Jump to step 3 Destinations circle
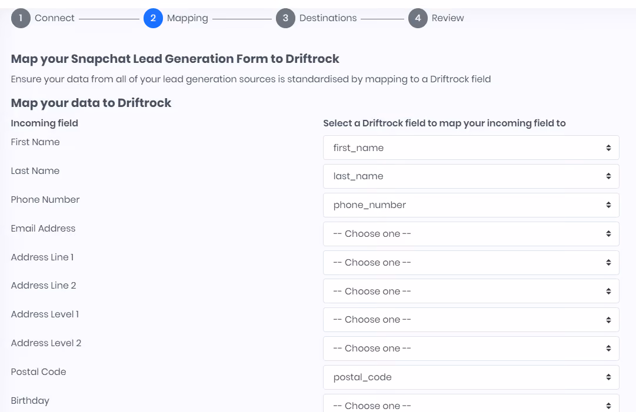Viewport: 636px width, 412px height. [x=285, y=18]
